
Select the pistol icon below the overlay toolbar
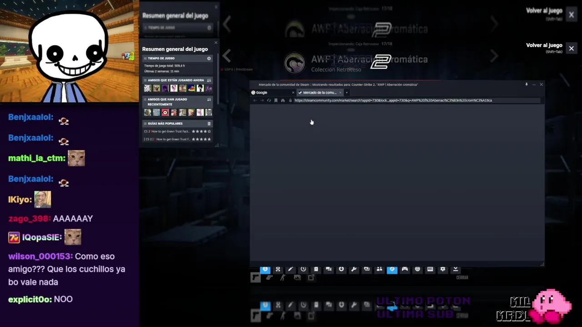click(x=256, y=277)
